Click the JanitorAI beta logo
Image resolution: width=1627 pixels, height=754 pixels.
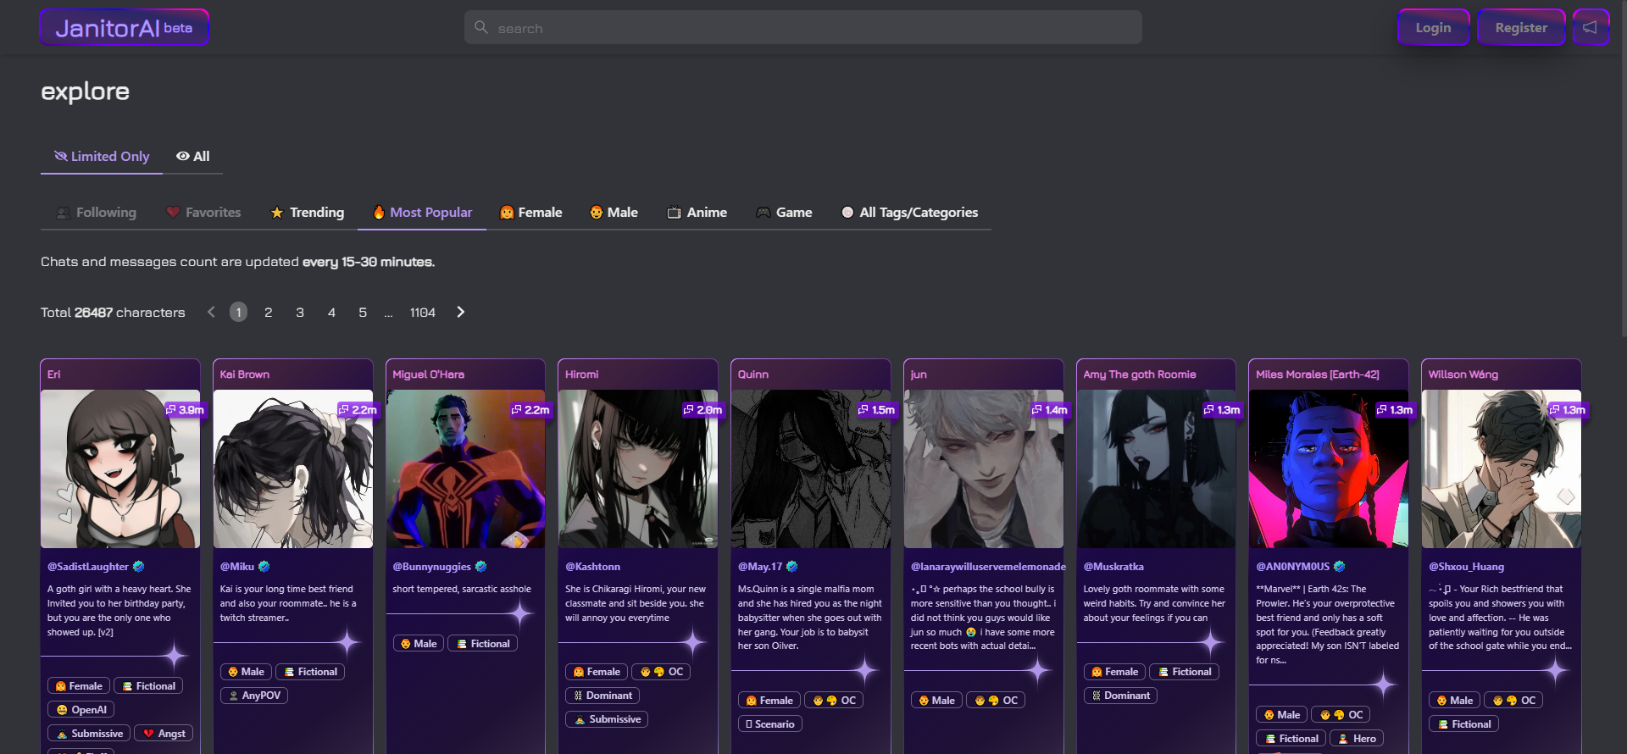point(124,28)
